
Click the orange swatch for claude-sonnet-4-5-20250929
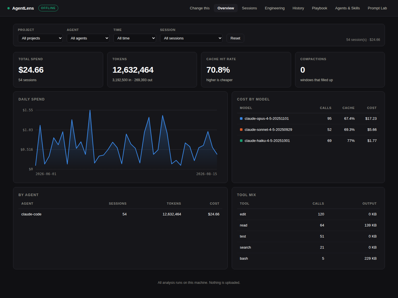241,130
